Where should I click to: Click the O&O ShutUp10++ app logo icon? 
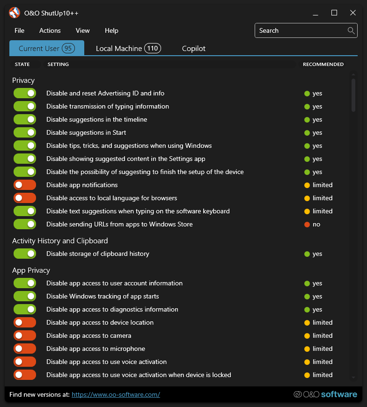[x=15, y=13]
